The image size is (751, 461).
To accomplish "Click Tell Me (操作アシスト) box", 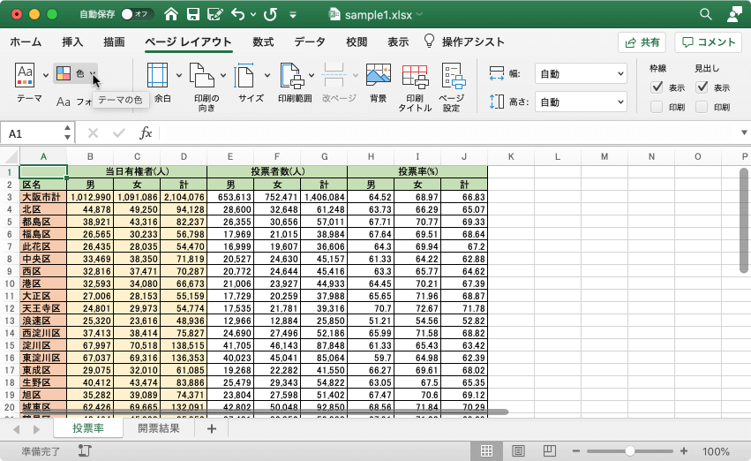I will tap(464, 42).
